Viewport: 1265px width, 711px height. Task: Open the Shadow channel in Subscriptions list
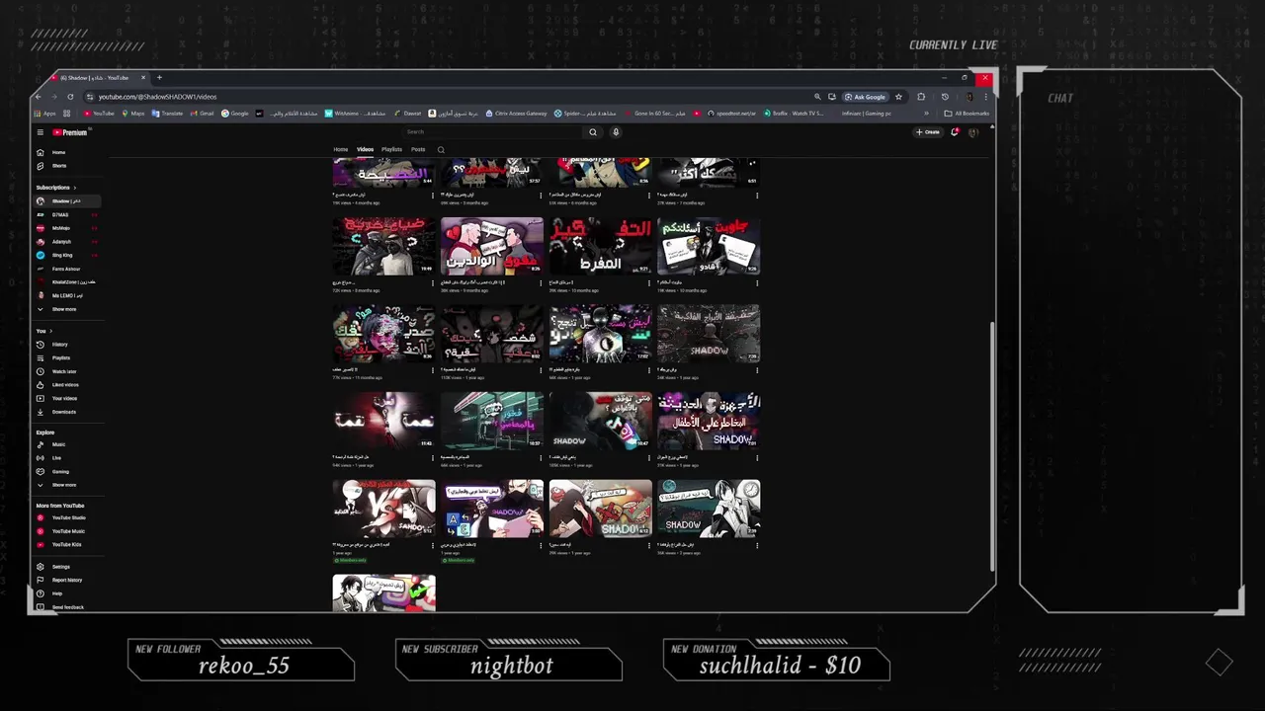pos(67,201)
